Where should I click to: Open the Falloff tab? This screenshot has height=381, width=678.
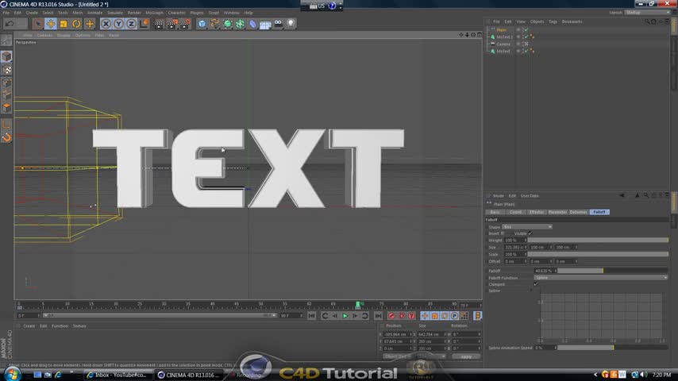pyautogui.click(x=599, y=212)
